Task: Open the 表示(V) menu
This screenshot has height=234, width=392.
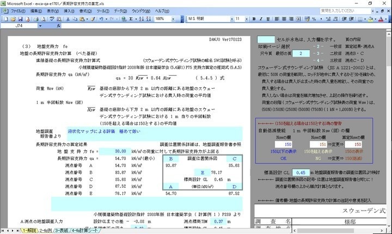Action: click(53, 11)
